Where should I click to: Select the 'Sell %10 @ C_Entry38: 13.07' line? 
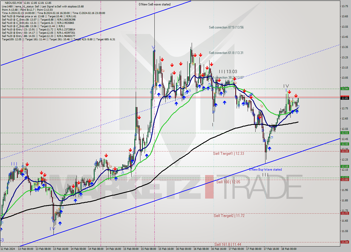point(38,19)
